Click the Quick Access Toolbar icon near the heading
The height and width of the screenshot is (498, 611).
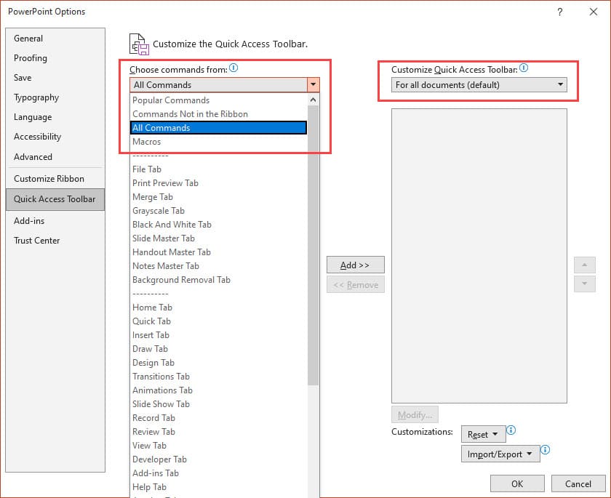pyautogui.click(x=139, y=44)
